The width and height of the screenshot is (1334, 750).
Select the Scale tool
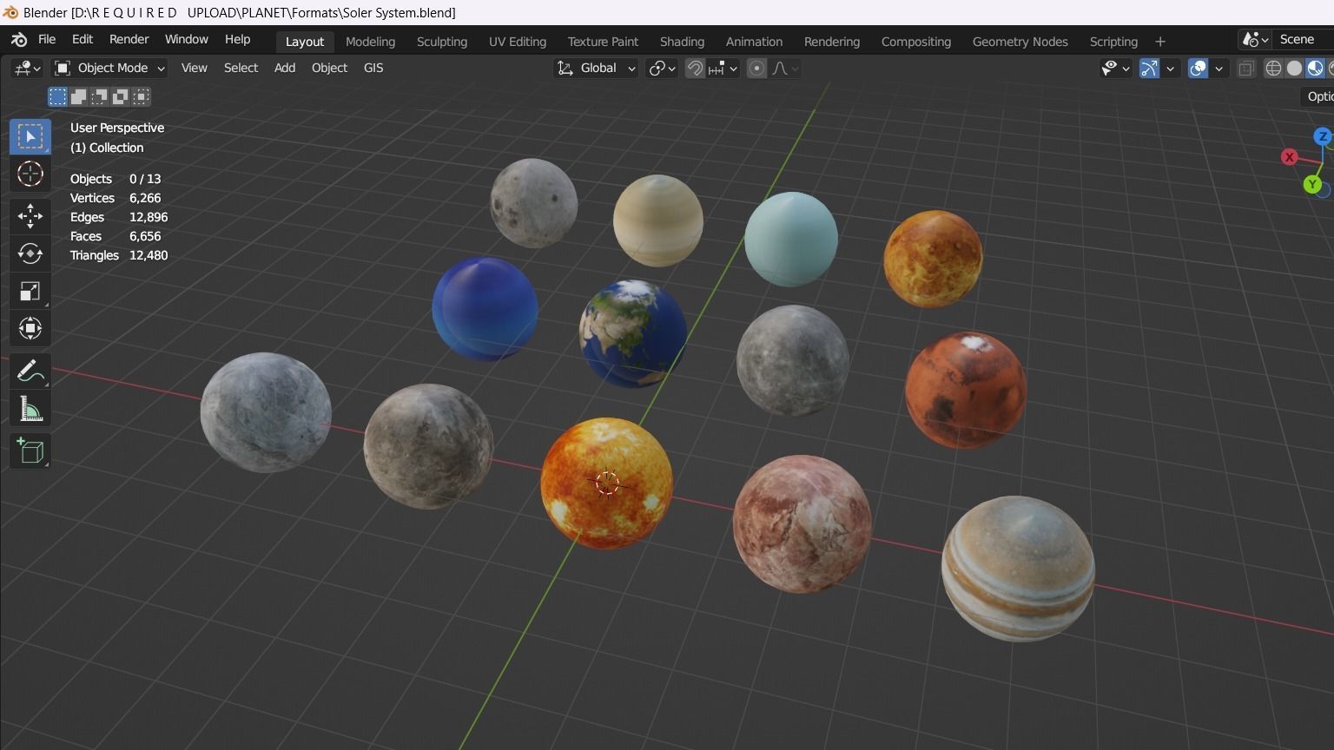[x=30, y=291]
